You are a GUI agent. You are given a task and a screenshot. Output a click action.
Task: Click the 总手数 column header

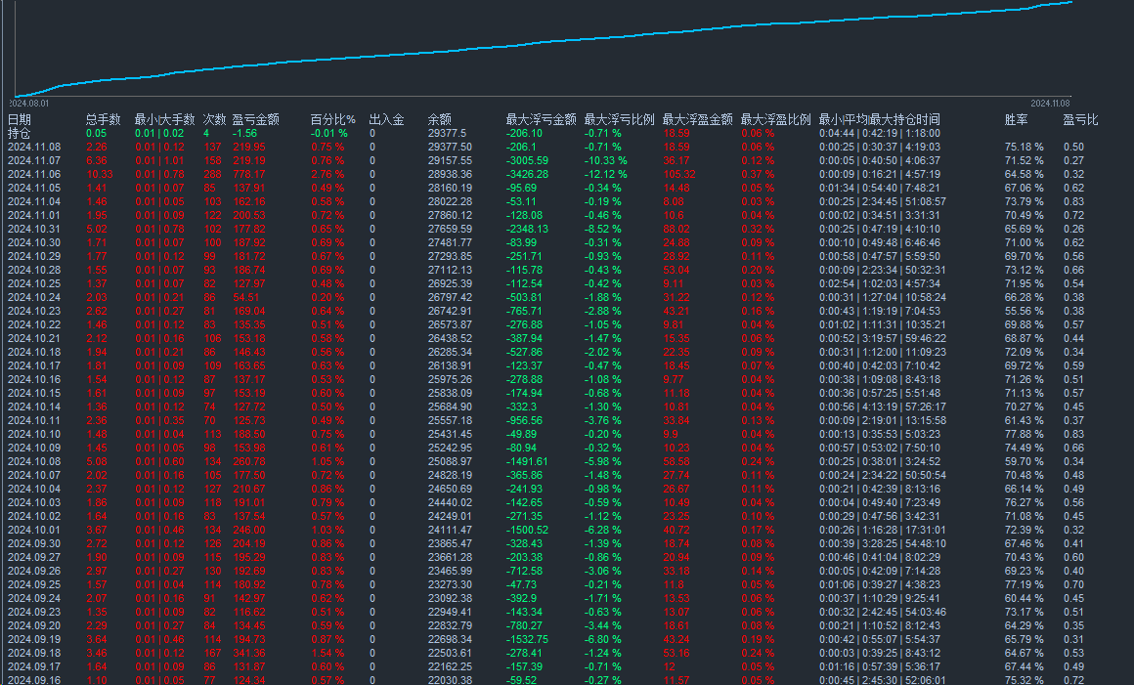click(x=104, y=119)
